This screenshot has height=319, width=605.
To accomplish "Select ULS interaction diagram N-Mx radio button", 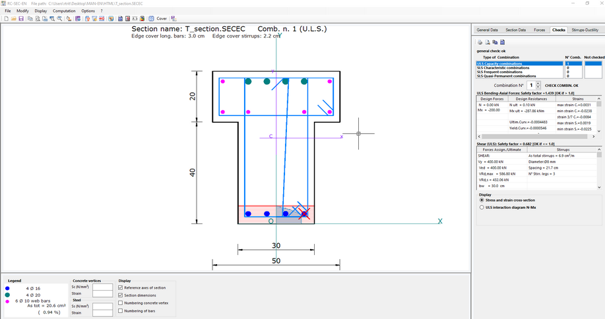I will 482,207.
